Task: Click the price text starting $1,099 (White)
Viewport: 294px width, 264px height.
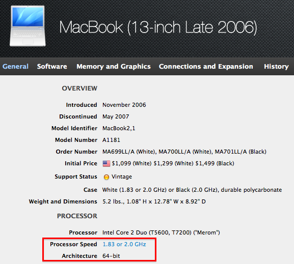Action: (173, 163)
